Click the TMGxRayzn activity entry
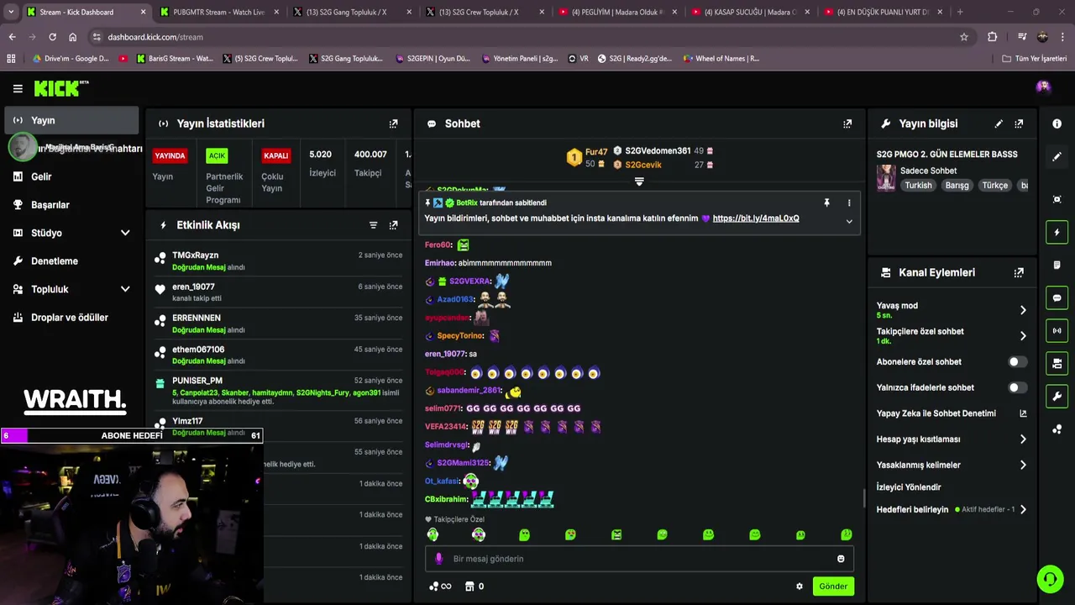This screenshot has height=605, width=1075. (279, 260)
